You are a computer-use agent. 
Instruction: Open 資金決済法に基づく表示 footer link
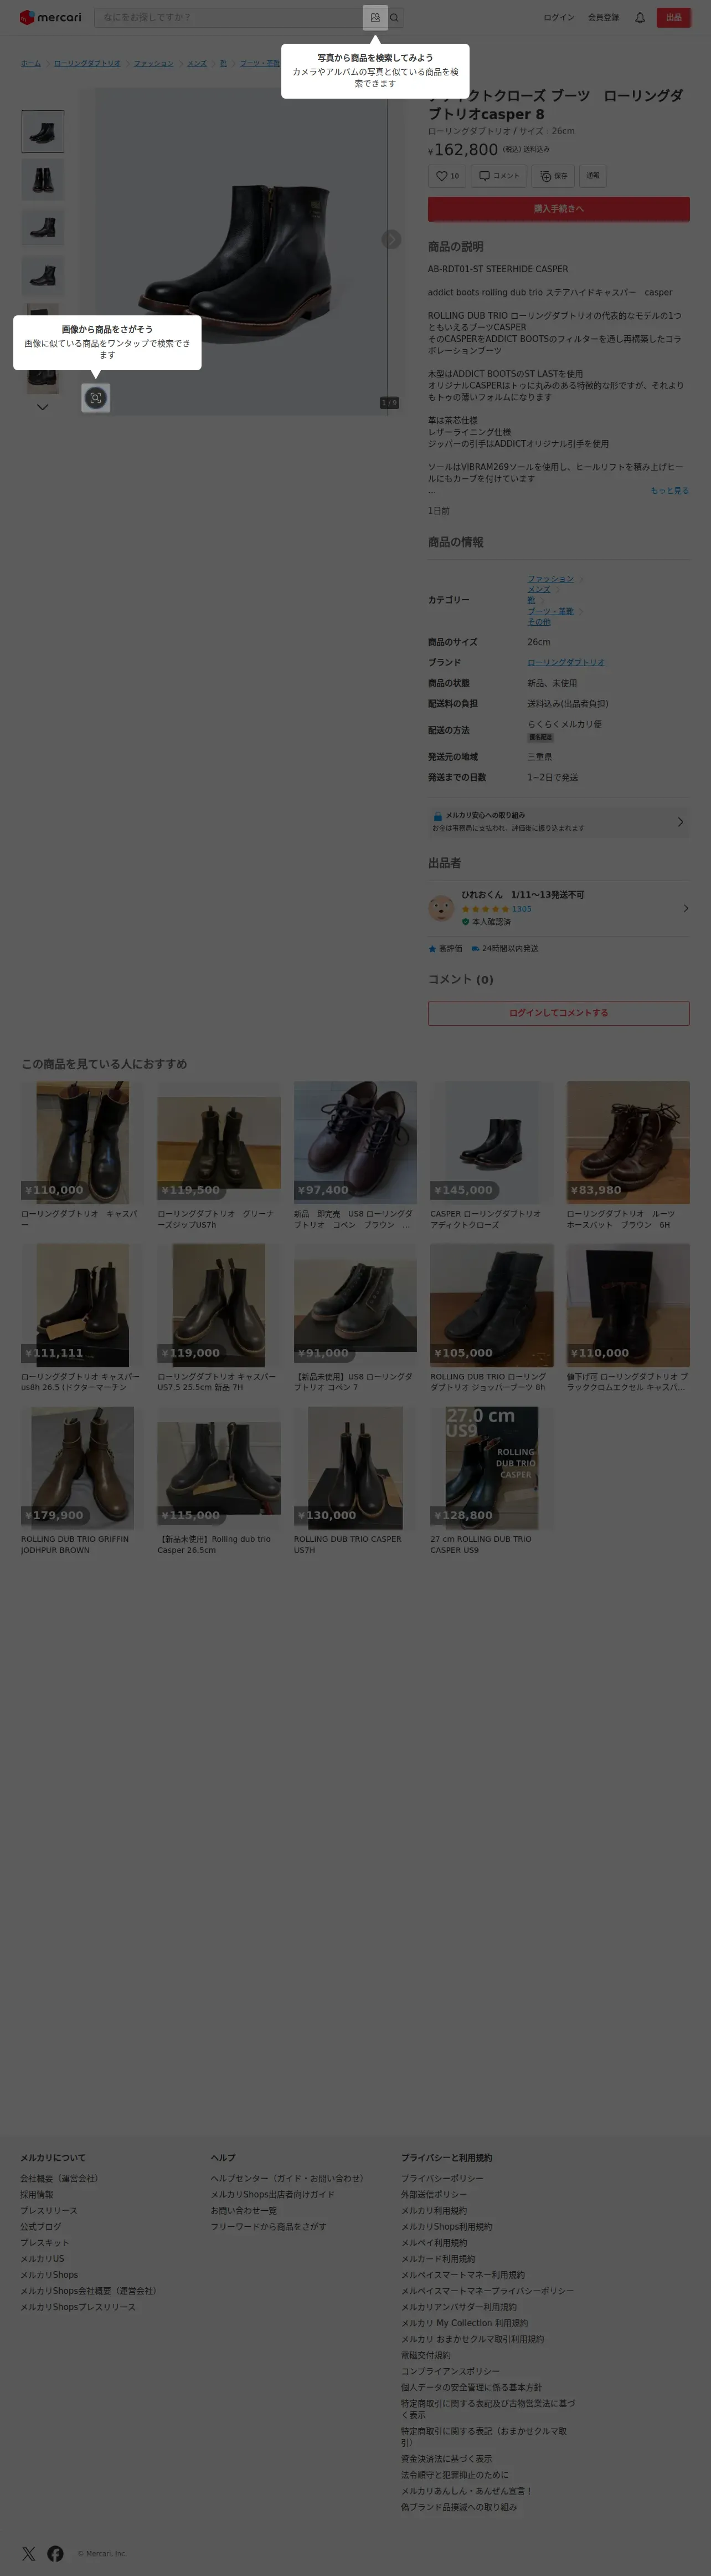[446, 2459]
